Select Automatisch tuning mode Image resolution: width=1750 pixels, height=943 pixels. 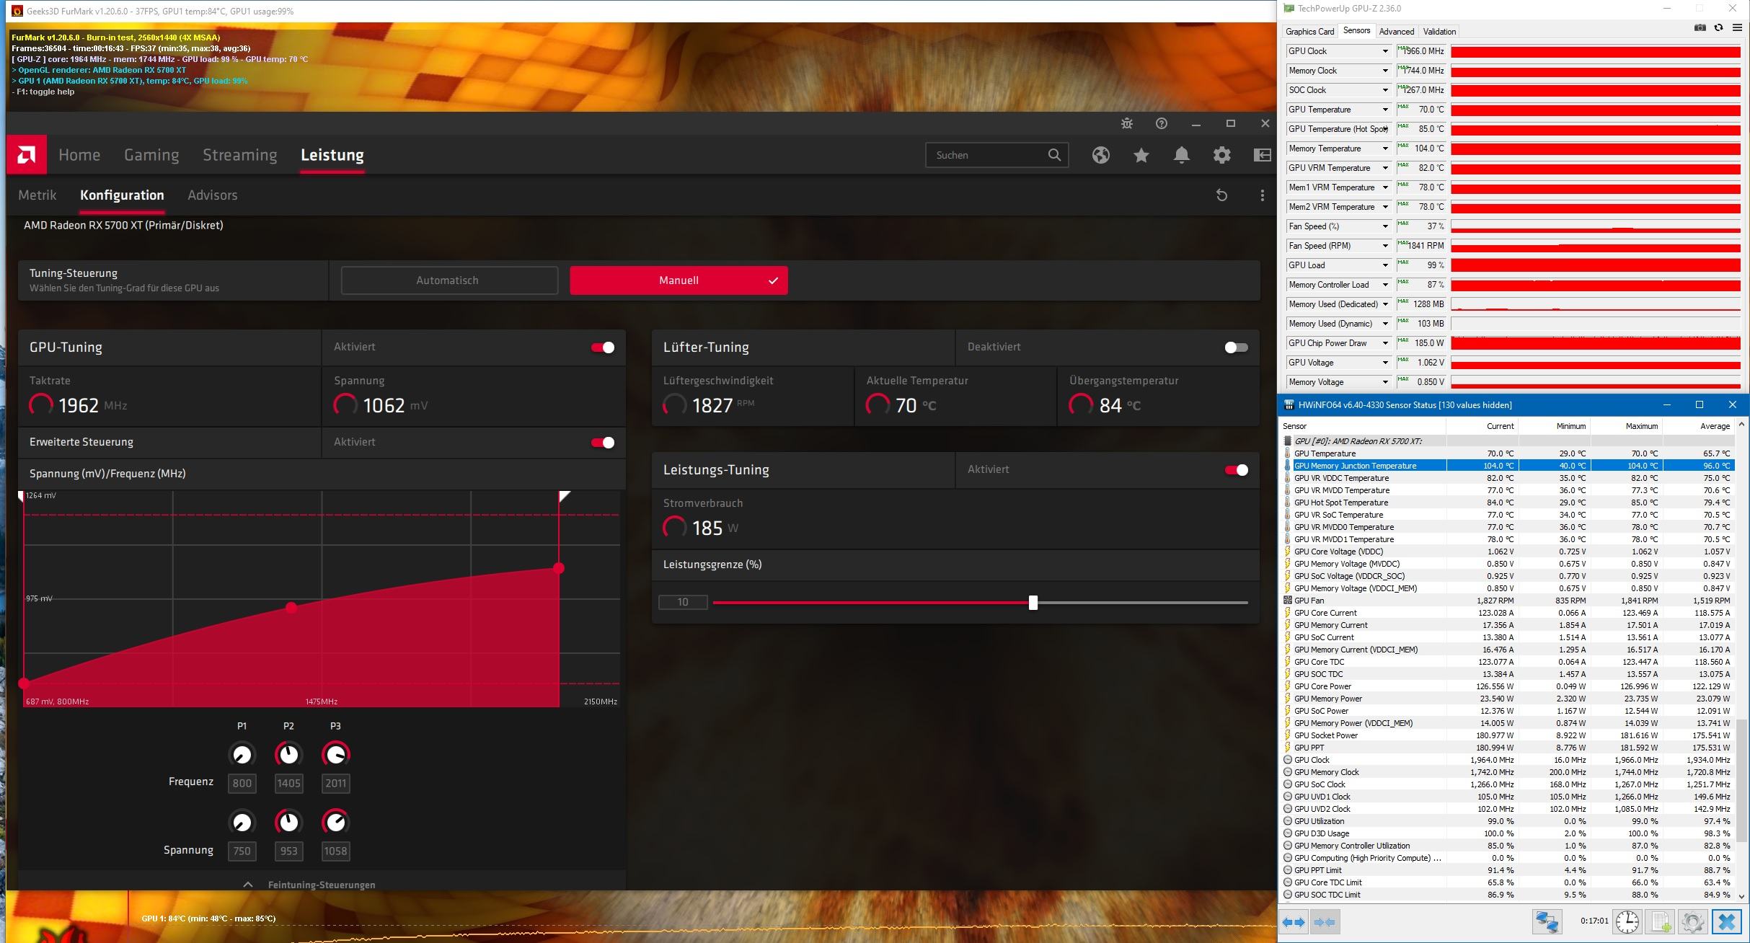tap(449, 280)
